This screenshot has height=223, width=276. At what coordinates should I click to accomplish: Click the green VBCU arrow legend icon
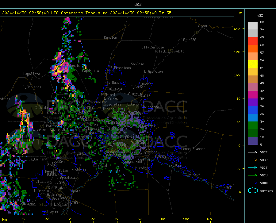[x=253, y=175]
